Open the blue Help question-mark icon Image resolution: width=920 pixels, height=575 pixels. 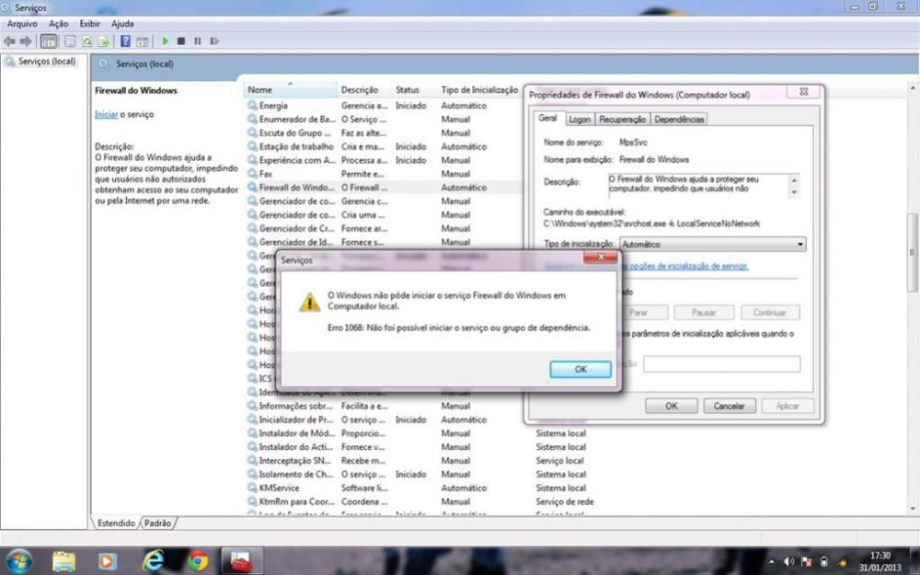[x=125, y=41]
